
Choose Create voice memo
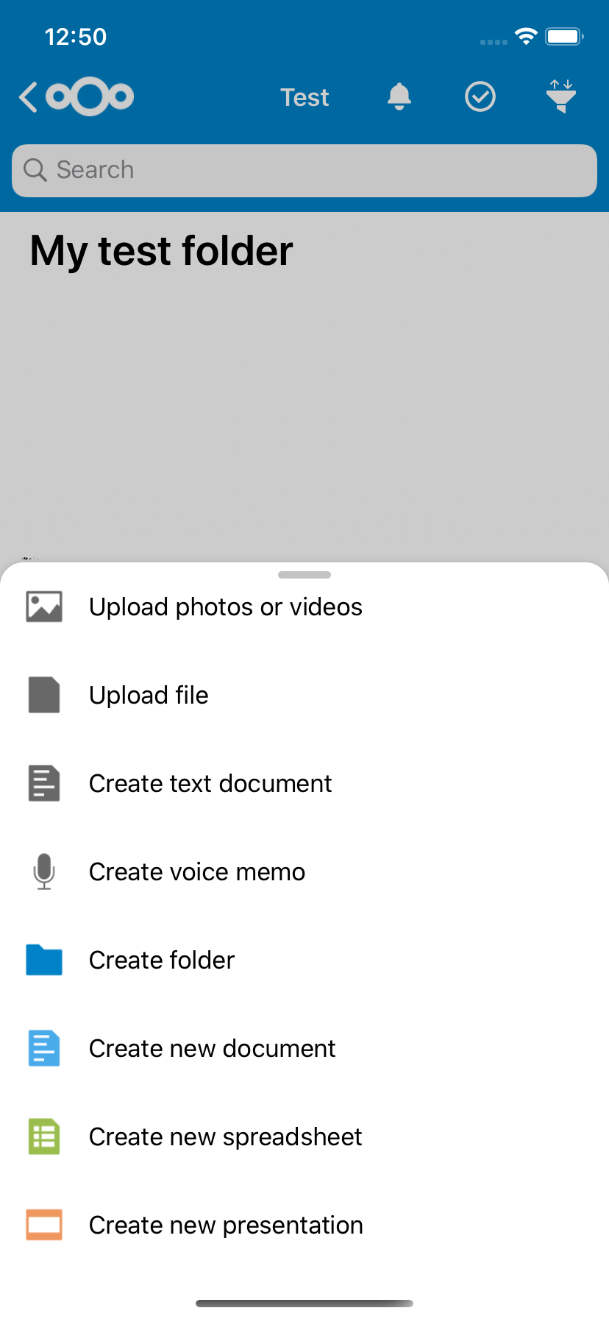[x=197, y=871]
